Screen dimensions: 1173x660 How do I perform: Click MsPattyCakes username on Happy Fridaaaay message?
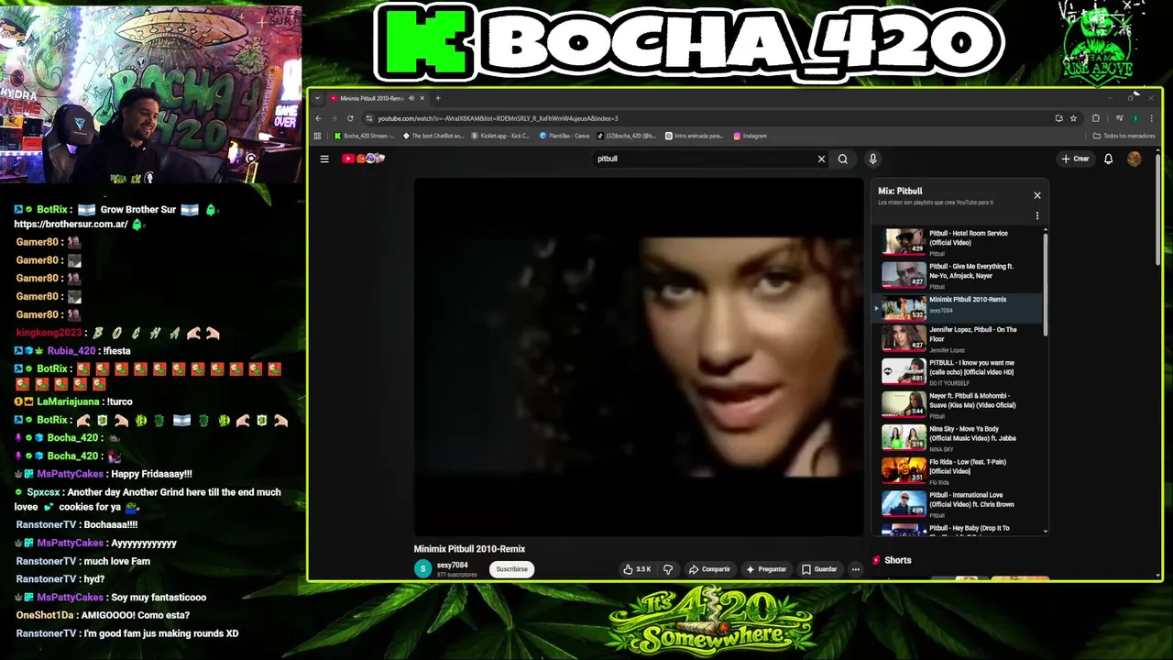click(x=70, y=474)
